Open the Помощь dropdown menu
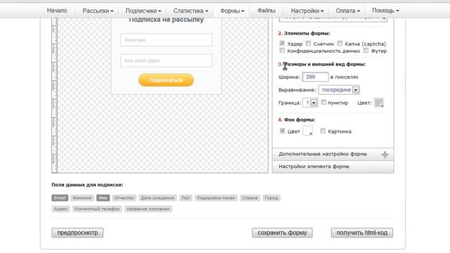Image resolution: width=450 pixels, height=253 pixels. pos(385,11)
